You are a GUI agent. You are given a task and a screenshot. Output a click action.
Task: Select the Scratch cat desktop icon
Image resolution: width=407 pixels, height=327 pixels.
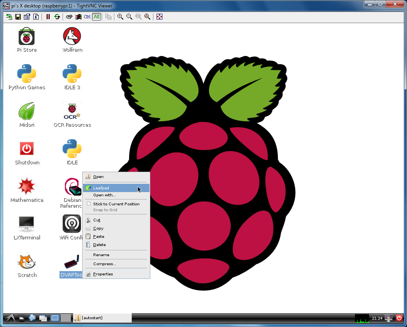(27, 266)
